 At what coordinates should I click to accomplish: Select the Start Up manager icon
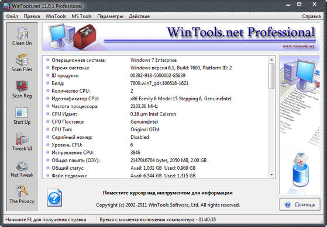click(22, 116)
